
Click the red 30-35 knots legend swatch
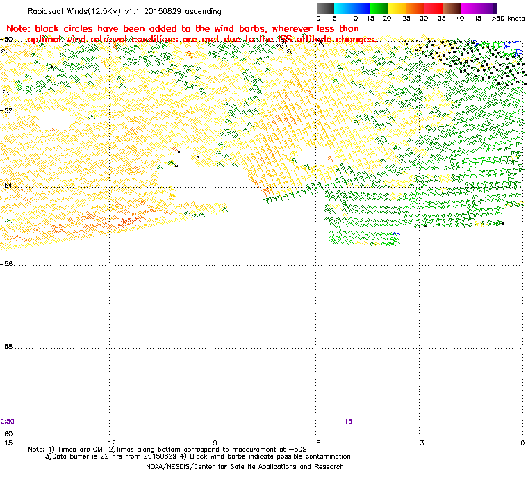434,8
